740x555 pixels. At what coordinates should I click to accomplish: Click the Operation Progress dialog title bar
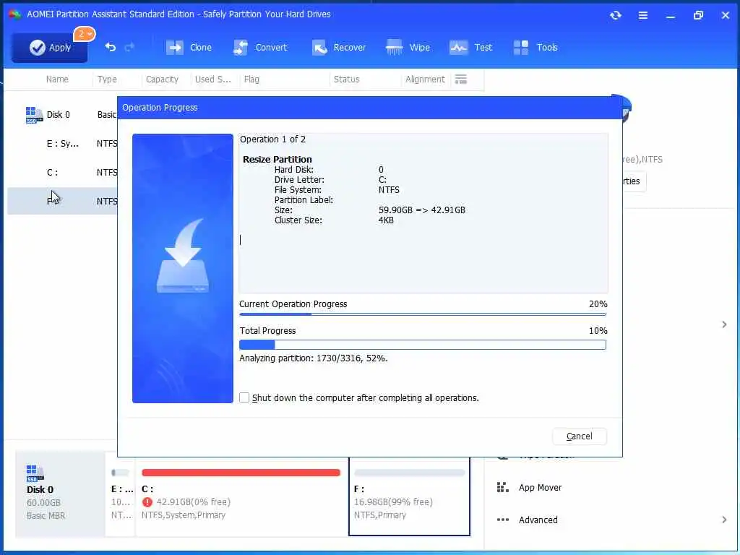point(369,108)
